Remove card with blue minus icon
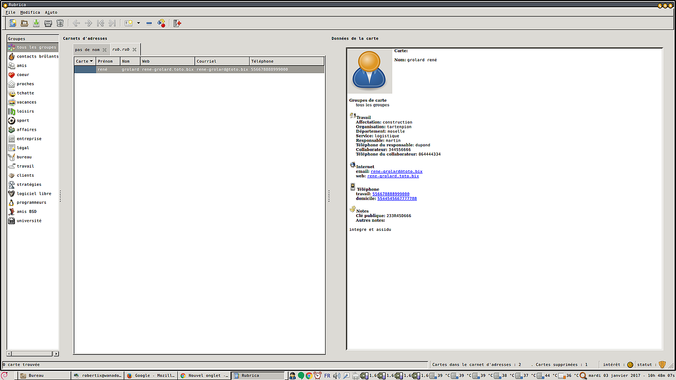This screenshot has width=676, height=380. pos(149,23)
